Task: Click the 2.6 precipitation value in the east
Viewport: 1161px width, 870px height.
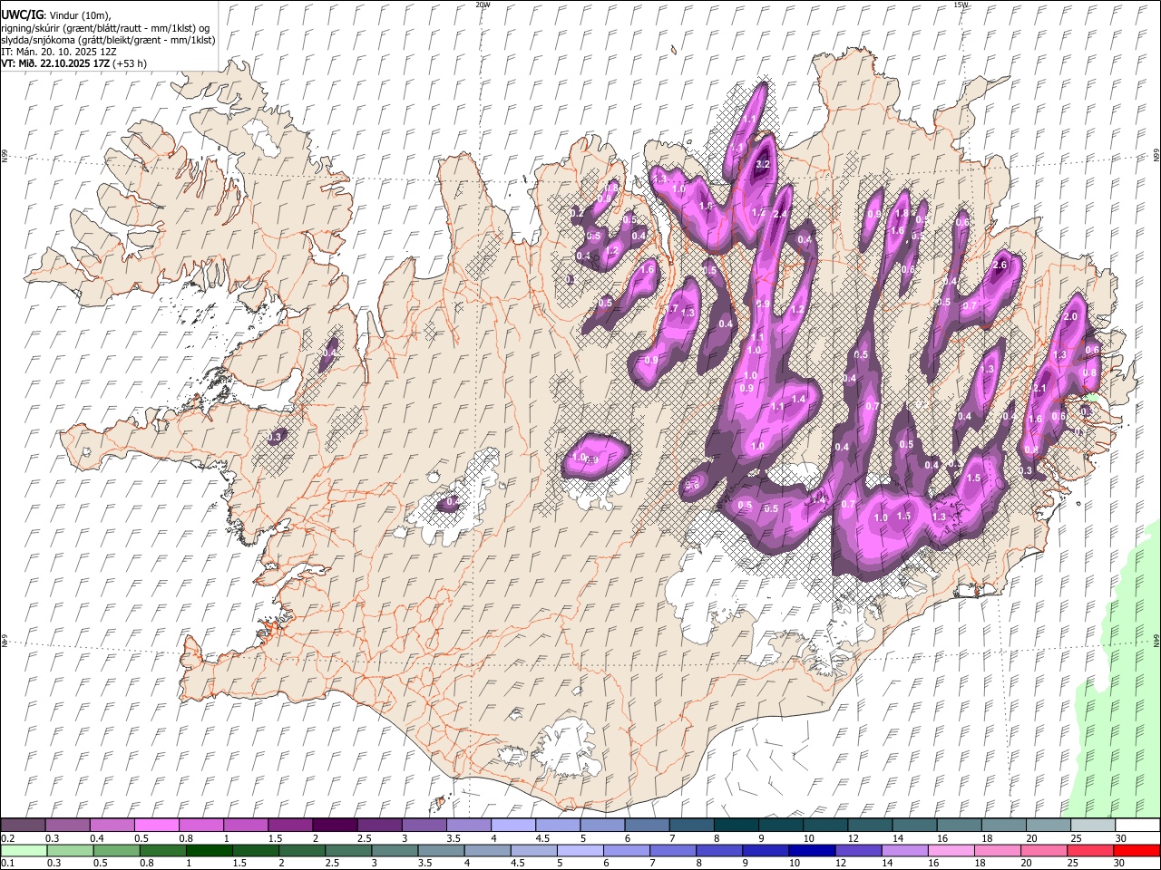Action: (x=1000, y=266)
